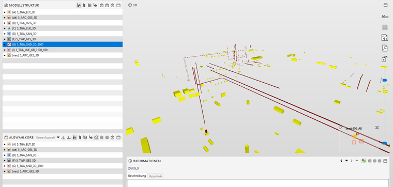The width and height of the screenshot is (393, 187).
Task: Select (B) 5_TGA_HZG_3D row
Action: click(x=63, y=23)
